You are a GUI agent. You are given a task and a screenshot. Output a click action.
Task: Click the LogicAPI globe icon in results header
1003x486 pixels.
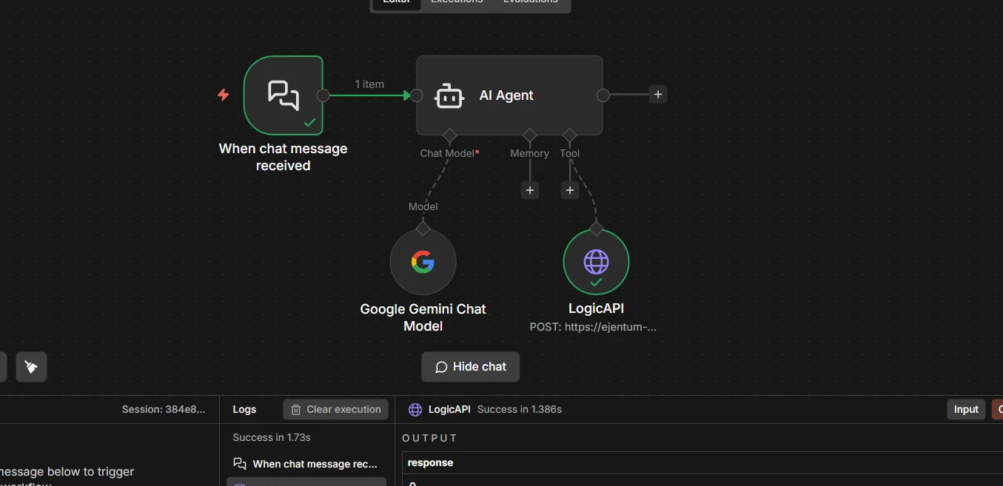[415, 409]
